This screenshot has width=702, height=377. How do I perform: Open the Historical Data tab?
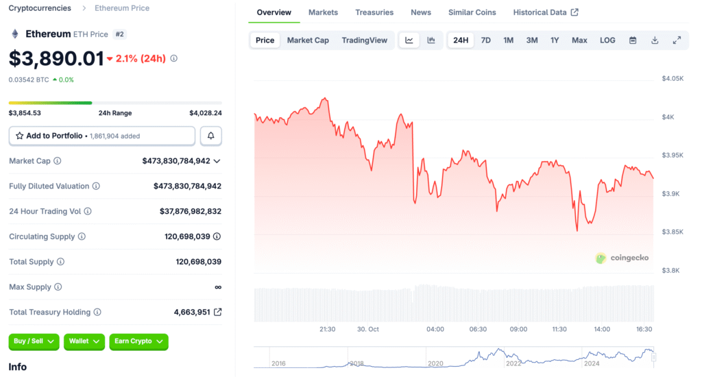pyautogui.click(x=545, y=12)
